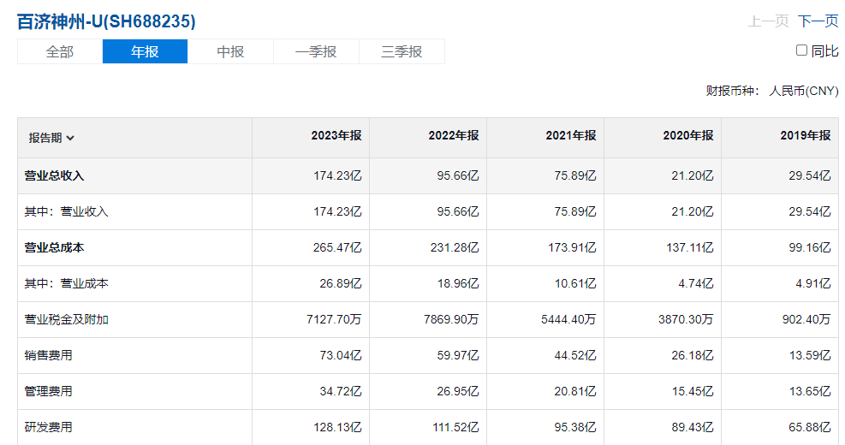Switch to the 全部 tab

pos(60,51)
